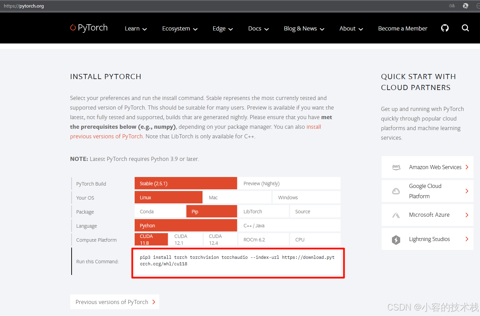Viewport: 480px width, 316px height.
Task: Expand the About menu
Action: [351, 28]
